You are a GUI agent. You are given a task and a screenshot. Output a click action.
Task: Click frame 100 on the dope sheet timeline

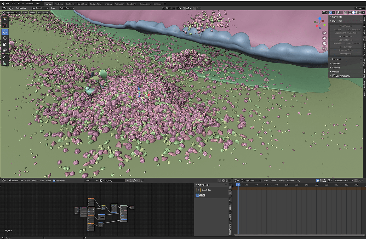pos(287,185)
